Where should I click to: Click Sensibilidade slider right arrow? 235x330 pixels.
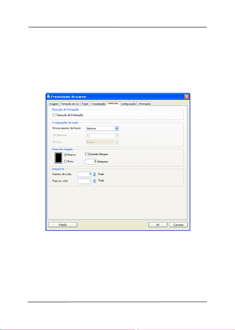[x=117, y=135]
